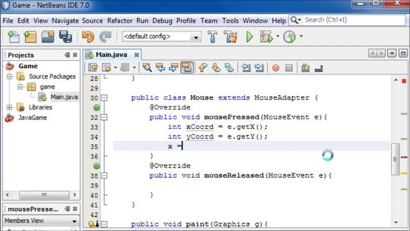Click the Shift Line Left icon

coord(246,68)
